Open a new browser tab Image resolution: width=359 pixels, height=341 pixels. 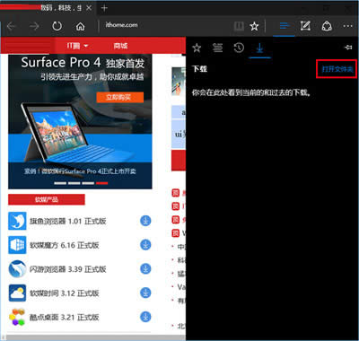104,8
